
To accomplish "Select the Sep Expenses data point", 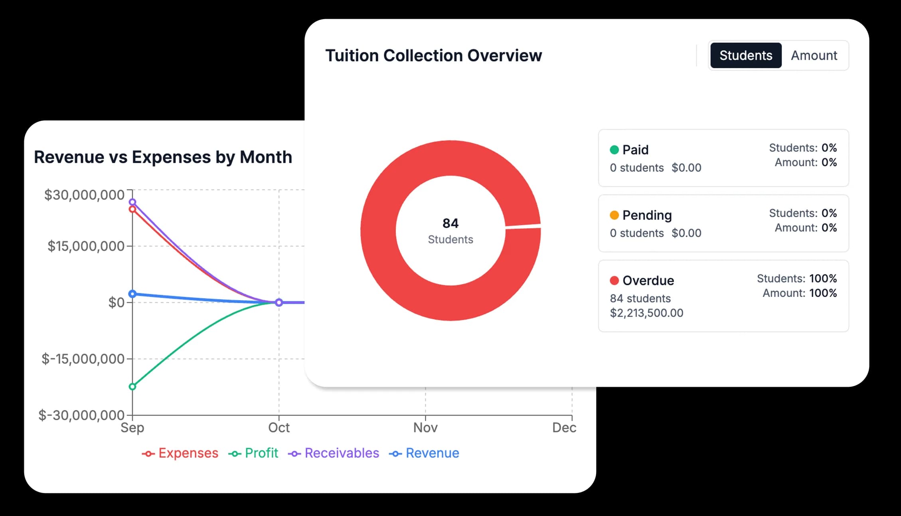I will tap(132, 209).
